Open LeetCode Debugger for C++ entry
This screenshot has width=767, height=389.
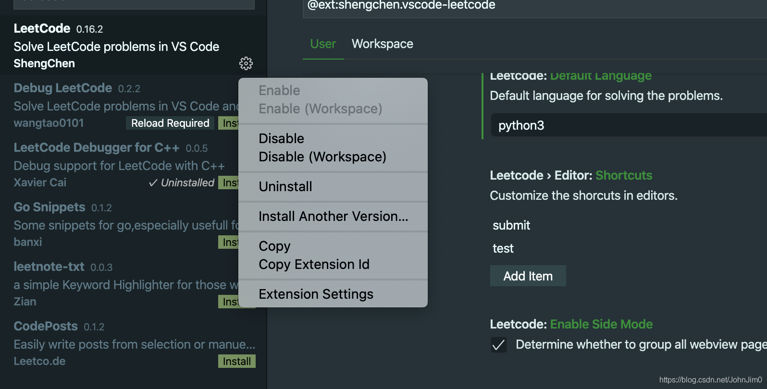point(119,164)
